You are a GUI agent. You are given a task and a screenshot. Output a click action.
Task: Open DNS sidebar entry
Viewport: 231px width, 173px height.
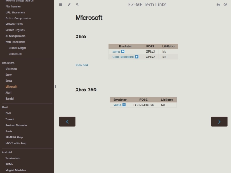[x=8, y=114]
